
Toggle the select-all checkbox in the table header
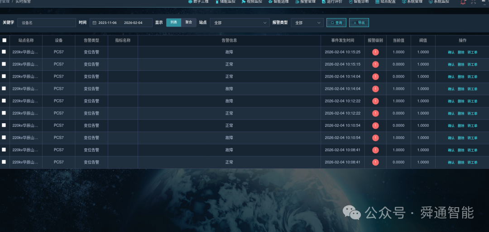(5, 40)
